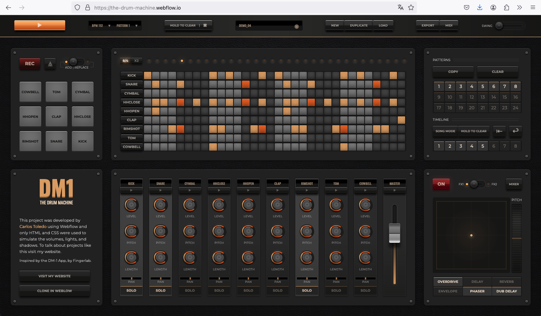Click the HHOPEN channel PITCH knob
The height and width of the screenshot is (316, 541).
[x=248, y=232]
